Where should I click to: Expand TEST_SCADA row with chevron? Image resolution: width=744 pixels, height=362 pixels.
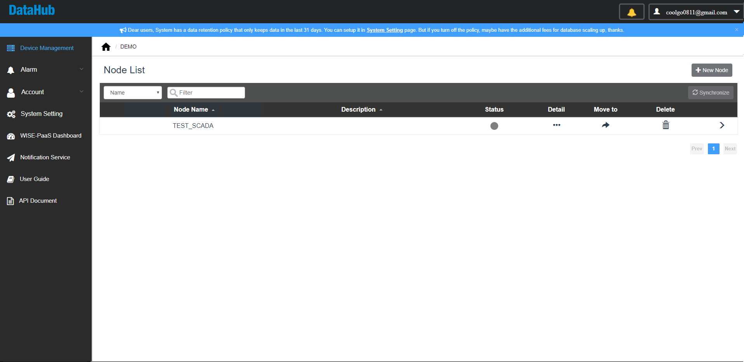722,125
